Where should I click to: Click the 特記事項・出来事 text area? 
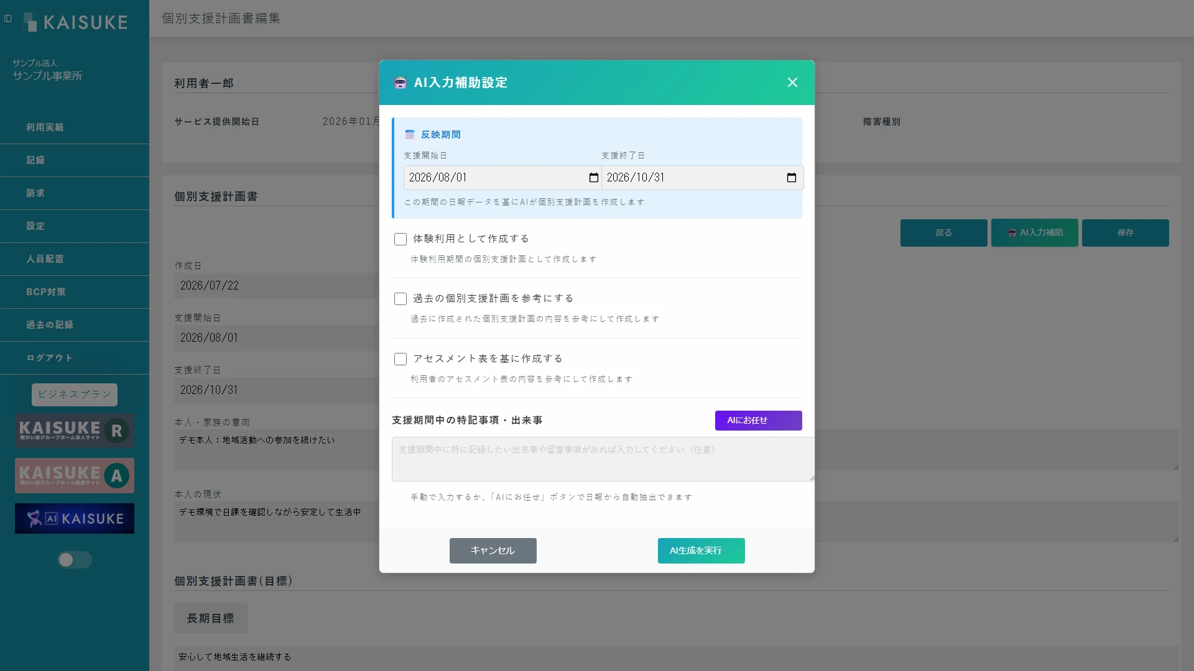[603, 459]
